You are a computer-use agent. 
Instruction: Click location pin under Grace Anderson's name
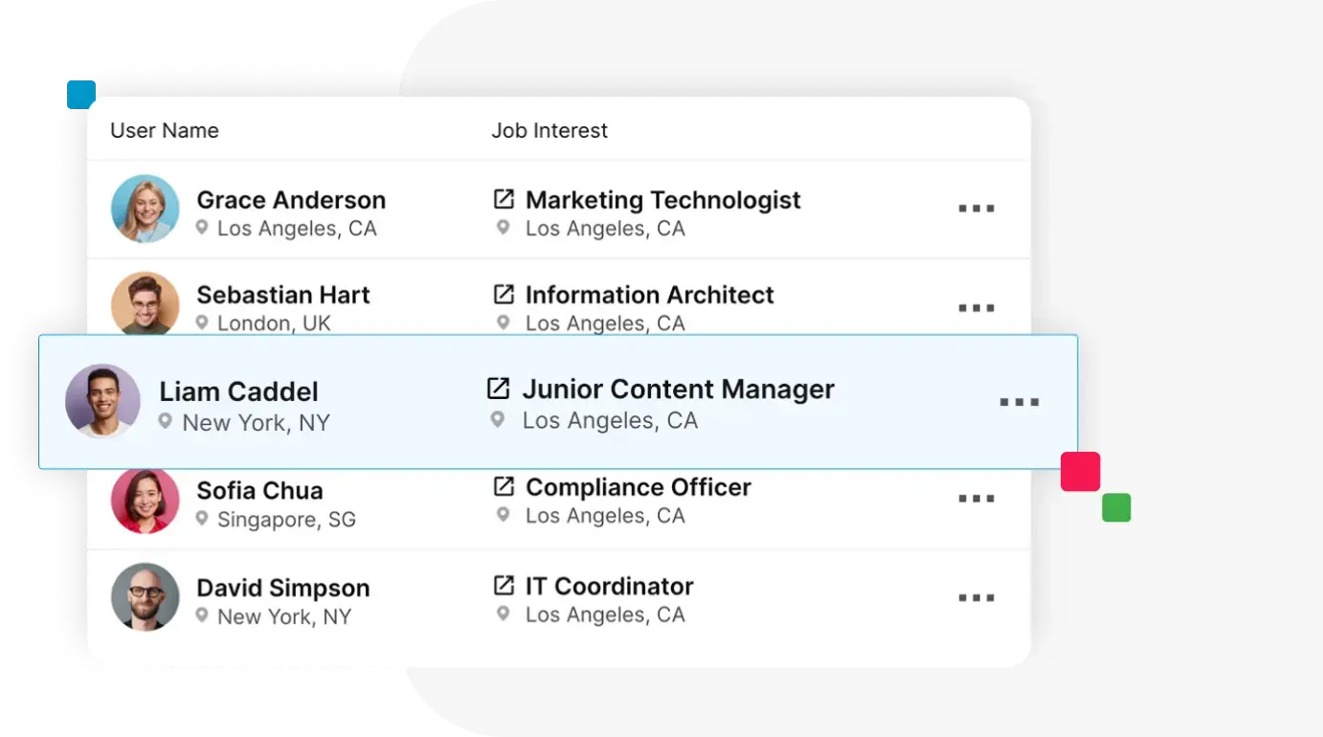click(x=202, y=228)
